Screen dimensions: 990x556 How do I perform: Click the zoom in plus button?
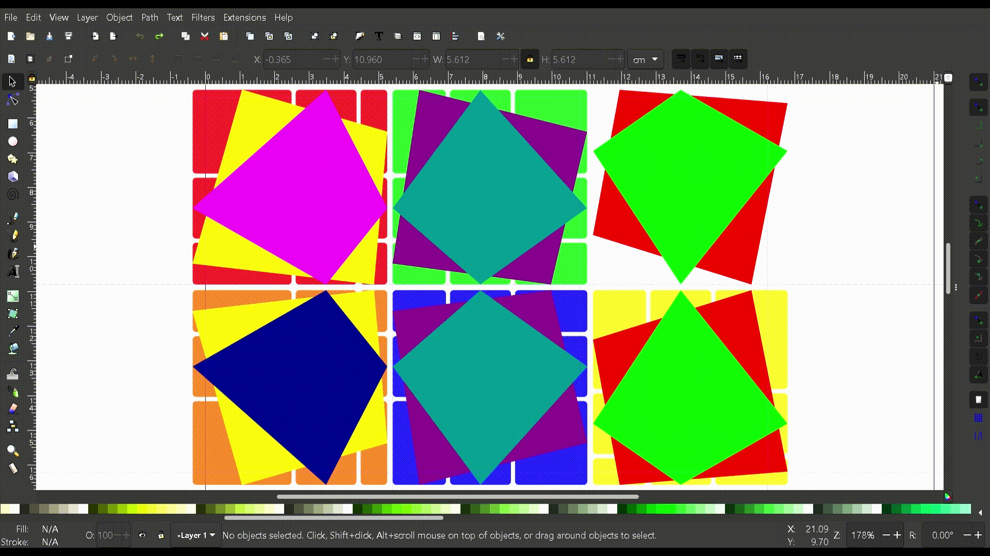pyautogui.click(x=897, y=535)
